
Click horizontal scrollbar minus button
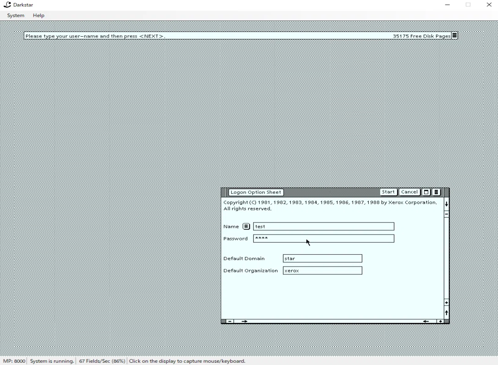(230, 321)
